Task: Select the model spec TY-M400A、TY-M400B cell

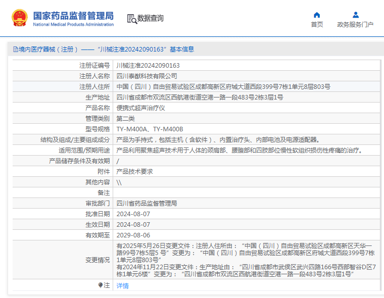Action: pyautogui.click(x=150, y=129)
